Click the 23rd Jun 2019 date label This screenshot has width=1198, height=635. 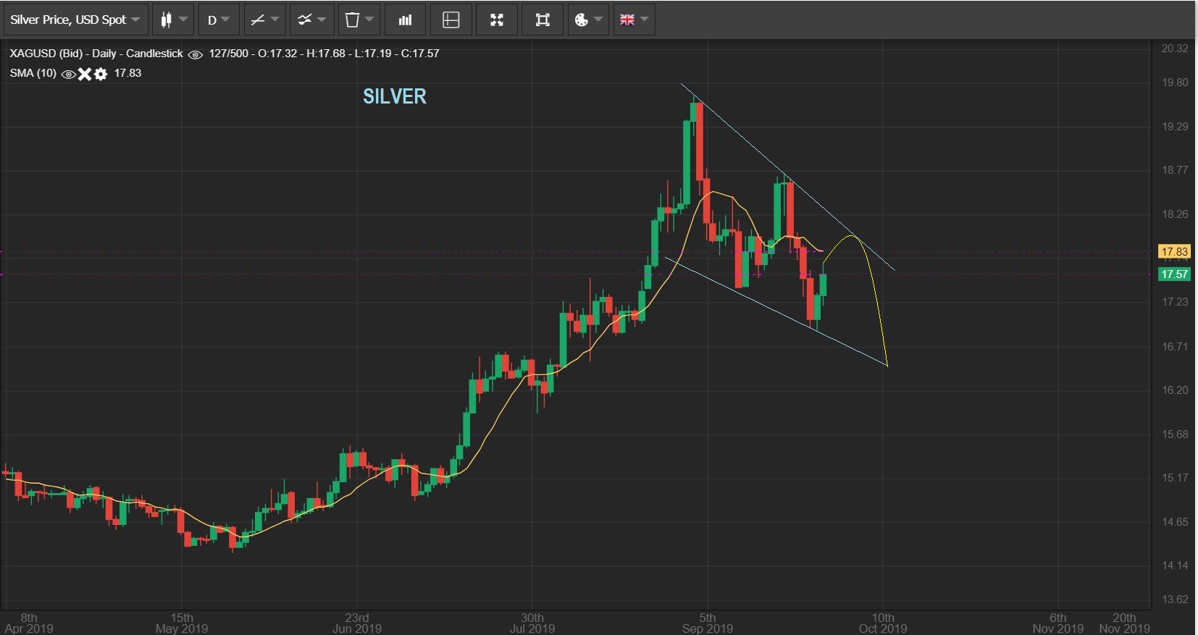(x=357, y=623)
